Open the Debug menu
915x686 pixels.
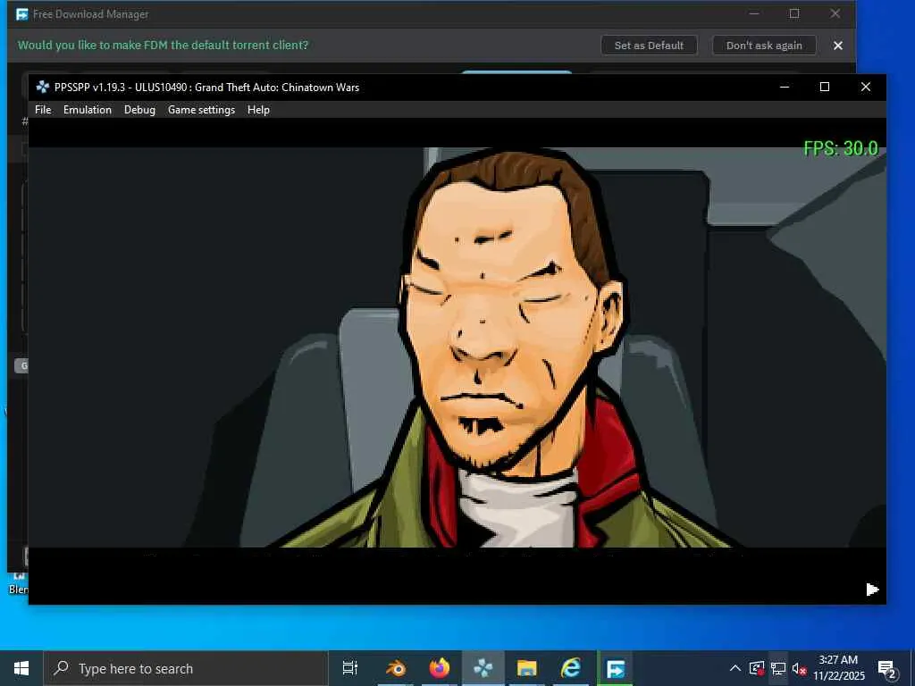pyautogui.click(x=139, y=110)
